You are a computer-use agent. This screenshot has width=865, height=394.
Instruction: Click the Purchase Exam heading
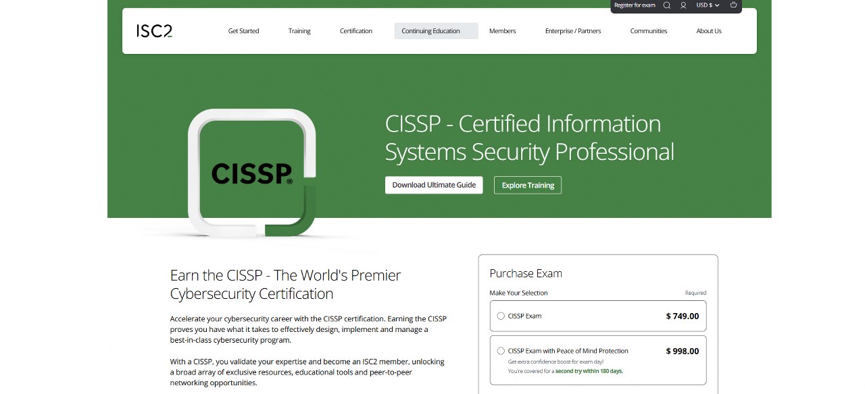[526, 273]
